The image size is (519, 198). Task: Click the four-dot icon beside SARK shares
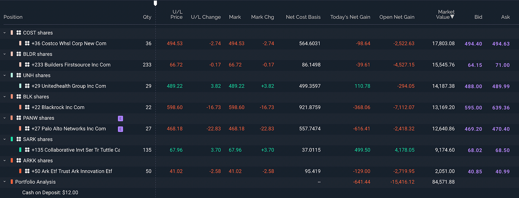click(19, 139)
